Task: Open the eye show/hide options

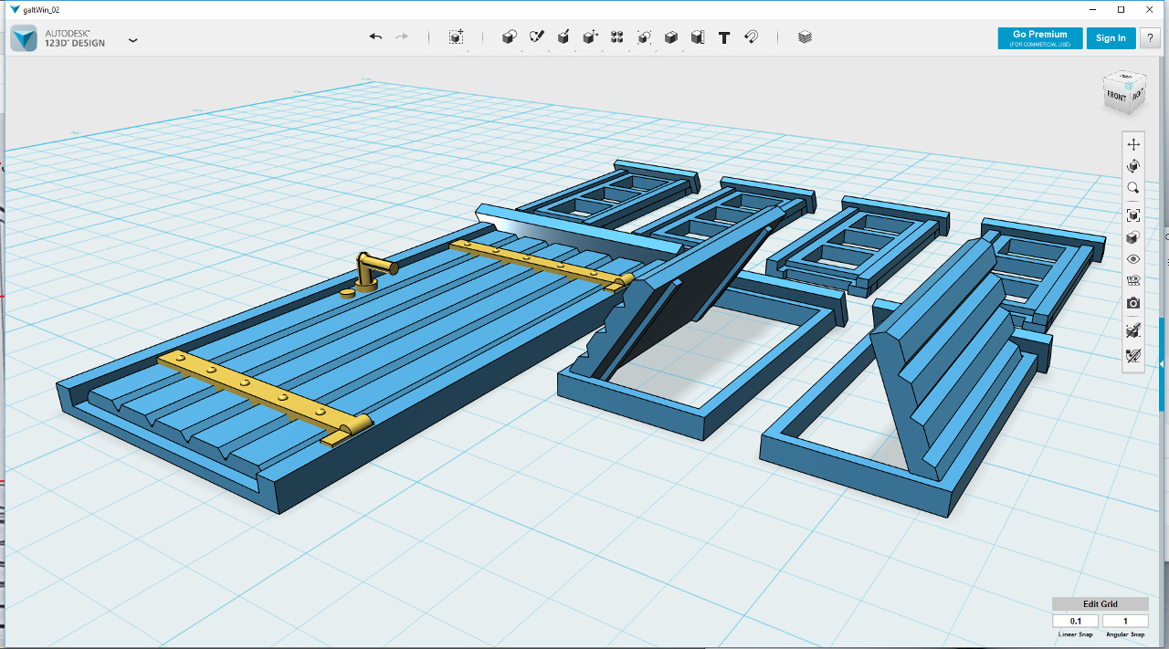Action: point(1133,259)
